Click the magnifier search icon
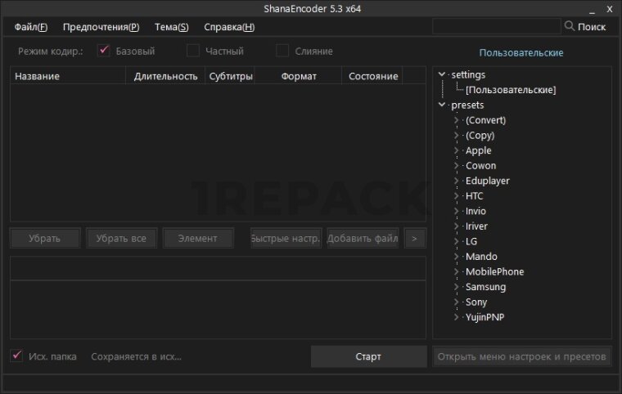 click(x=569, y=27)
